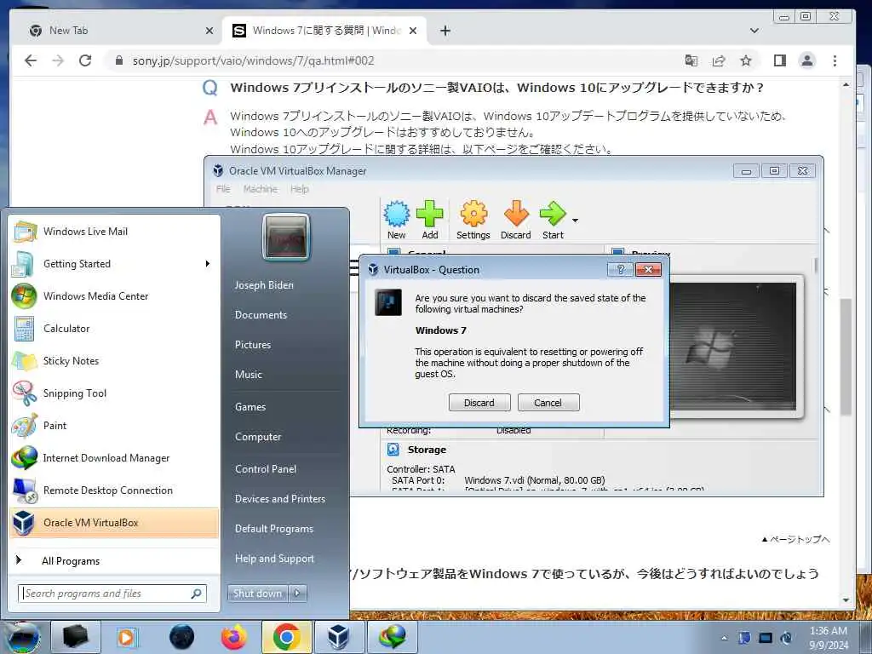872x654 pixels.
Task: Open Firefox from the taskbar
Action: click(234, 637)
